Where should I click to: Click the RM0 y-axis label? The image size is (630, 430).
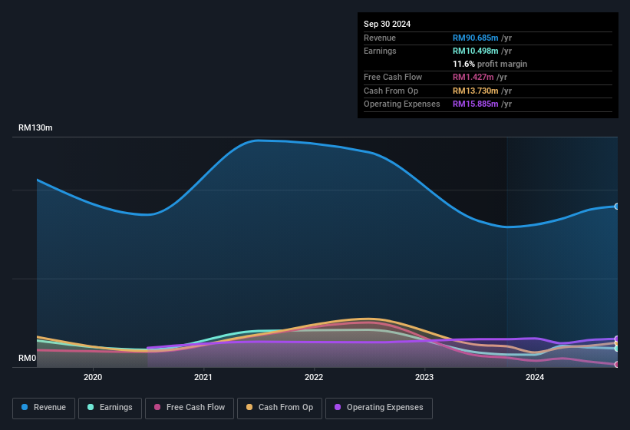(x=28, y=358)
